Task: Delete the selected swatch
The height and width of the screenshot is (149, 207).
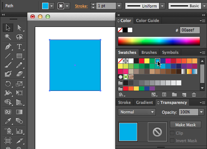Action: [x=194, y=94]
